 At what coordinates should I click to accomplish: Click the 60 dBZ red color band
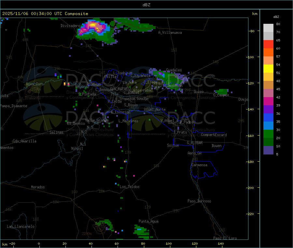(268, 44)
